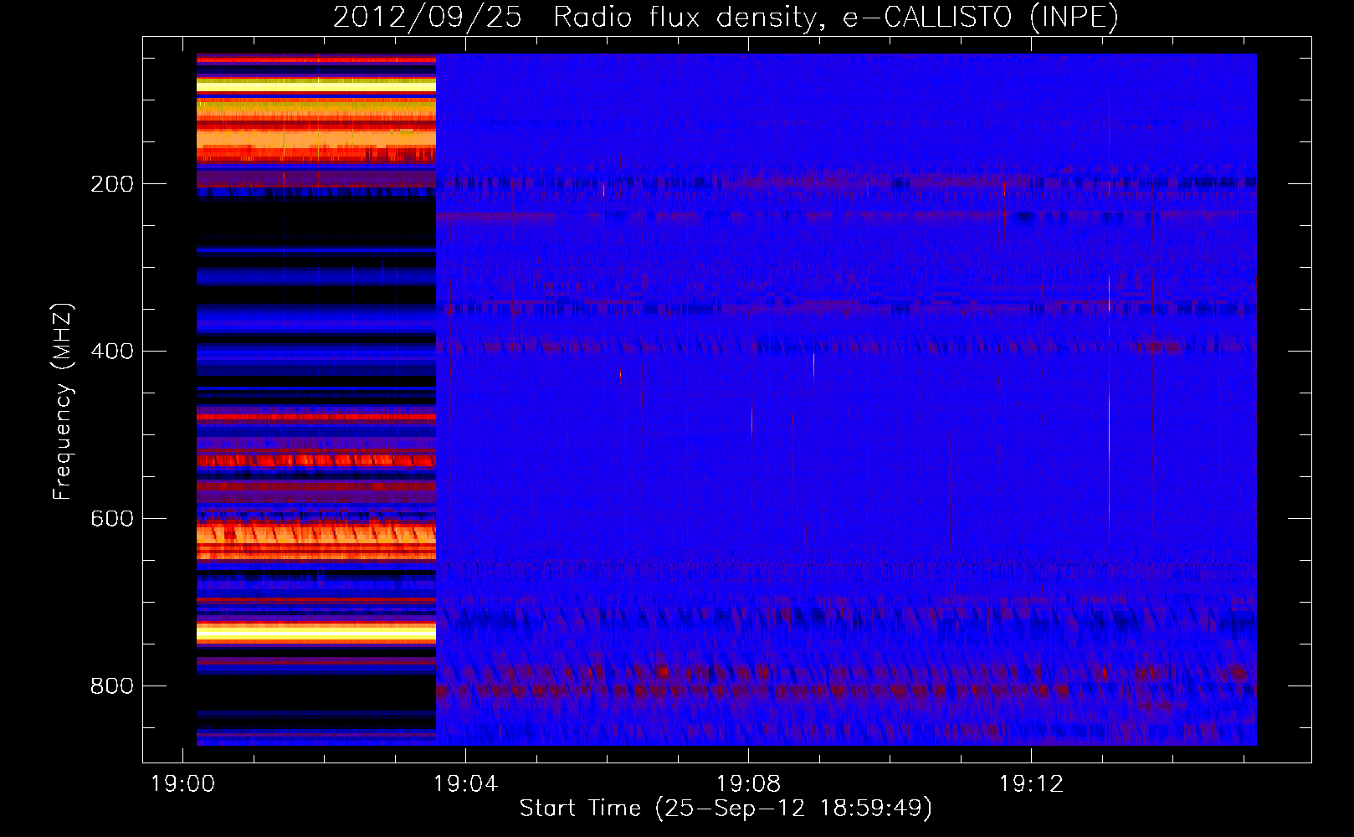Click the 19:00 time tick label

click(x=182, y=784)
